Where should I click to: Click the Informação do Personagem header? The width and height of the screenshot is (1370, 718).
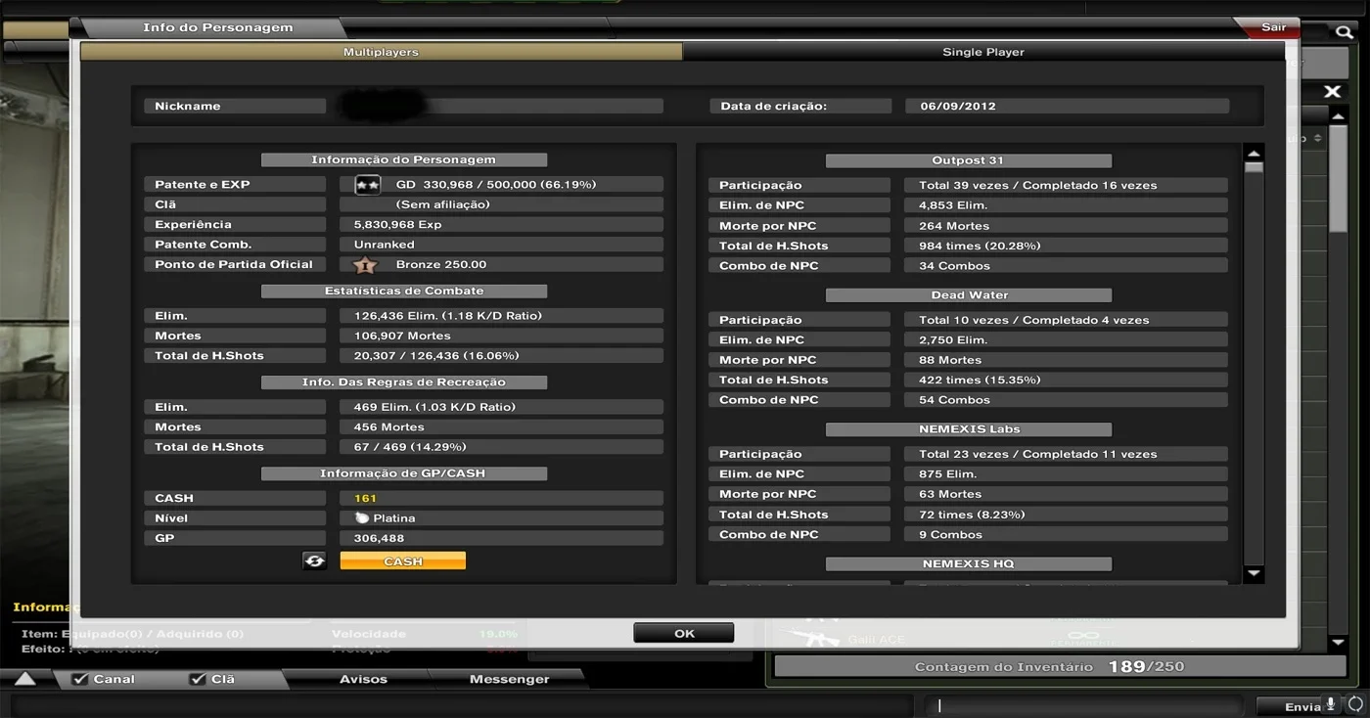(403, 159)
